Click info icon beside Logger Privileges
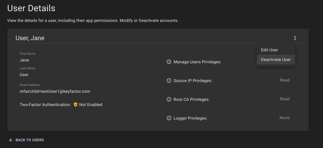This screenshot has height=148, width=323. coord(169,118)
